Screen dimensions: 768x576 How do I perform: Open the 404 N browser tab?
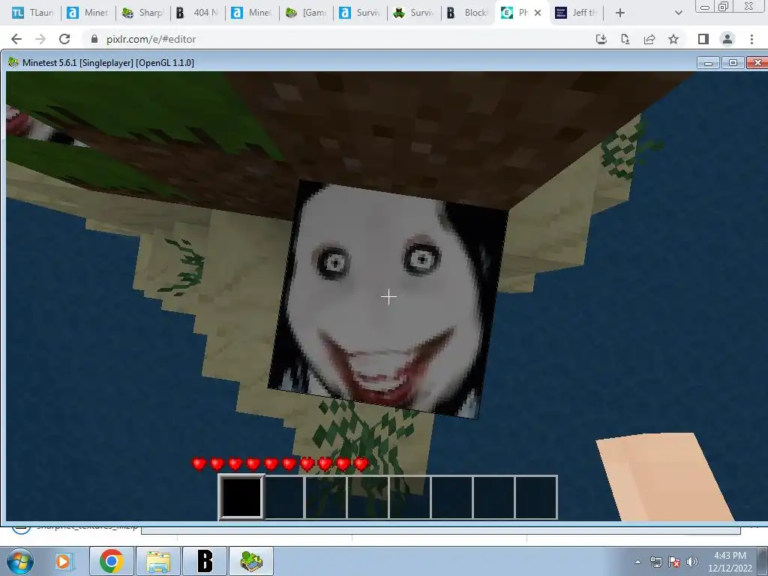tap(197, 13)
